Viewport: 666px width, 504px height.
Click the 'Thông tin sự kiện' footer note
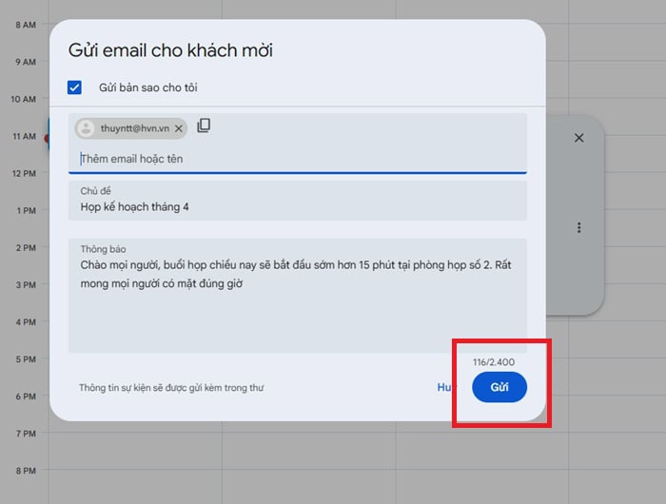(170, 388)
